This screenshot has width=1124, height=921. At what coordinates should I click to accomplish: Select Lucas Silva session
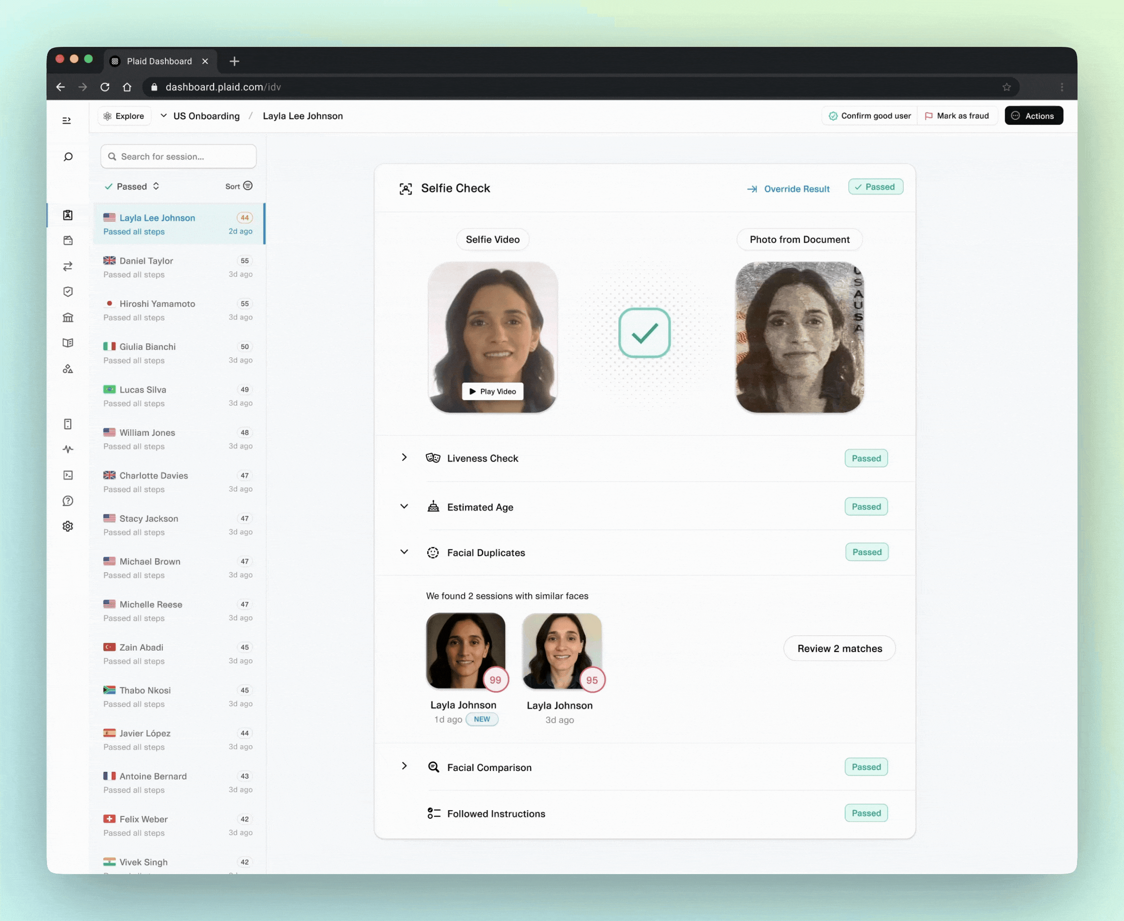(179, 396)
